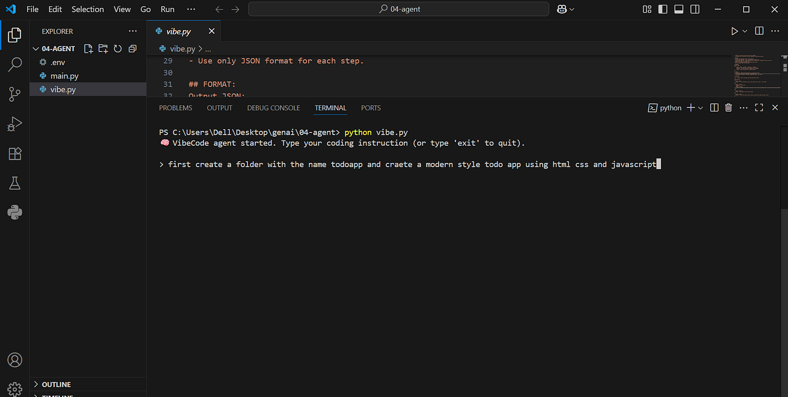
Task: Open the 04-agent command center search box
Action: [398, 9]
